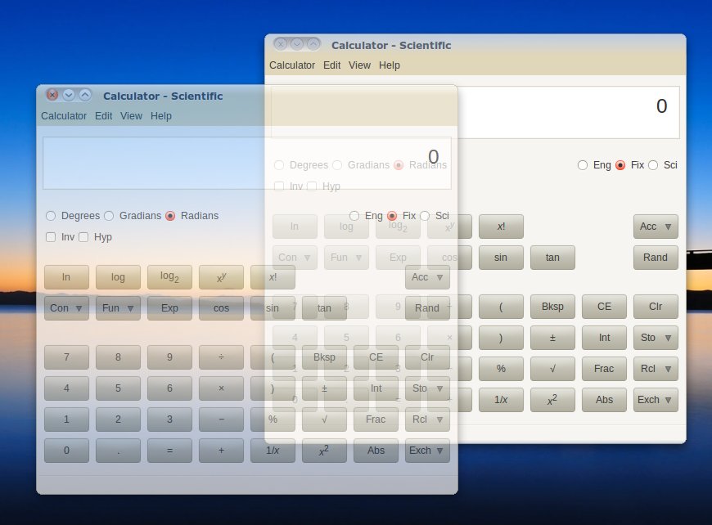Screen dimensions: 712x525
Task: Tick the Hyp checkbox in translucent calculator
Action: [x=84, y=237]
